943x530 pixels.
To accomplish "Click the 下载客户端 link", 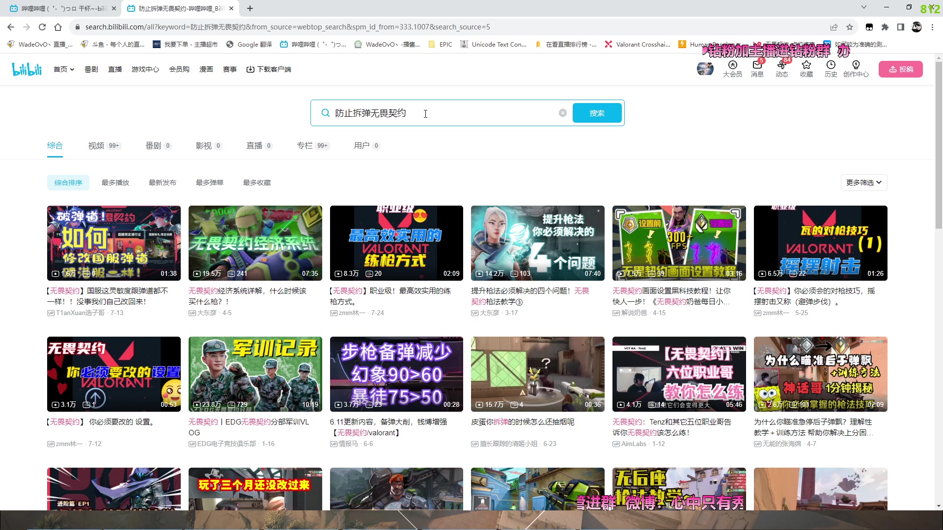I will (x=269, y=69).
